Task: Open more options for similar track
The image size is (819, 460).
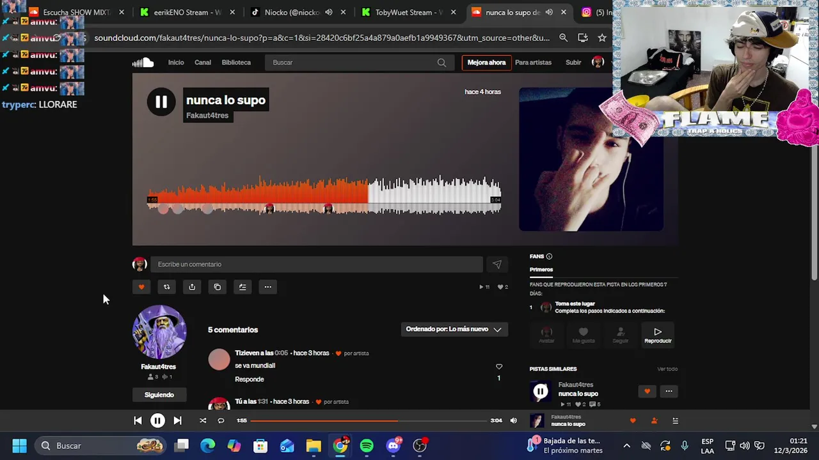Action: (x=669, y=391)
